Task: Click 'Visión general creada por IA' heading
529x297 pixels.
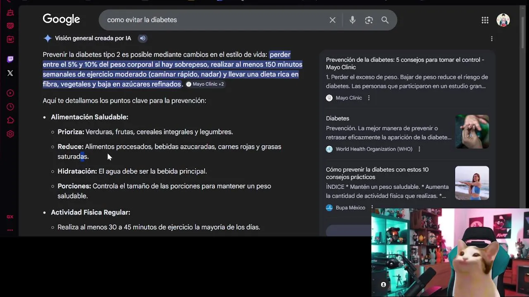Action: coord(93,38)
